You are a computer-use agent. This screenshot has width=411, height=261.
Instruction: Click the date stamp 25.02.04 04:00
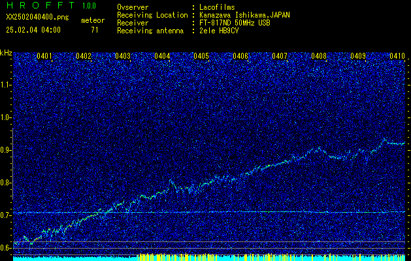coord(33,30)
